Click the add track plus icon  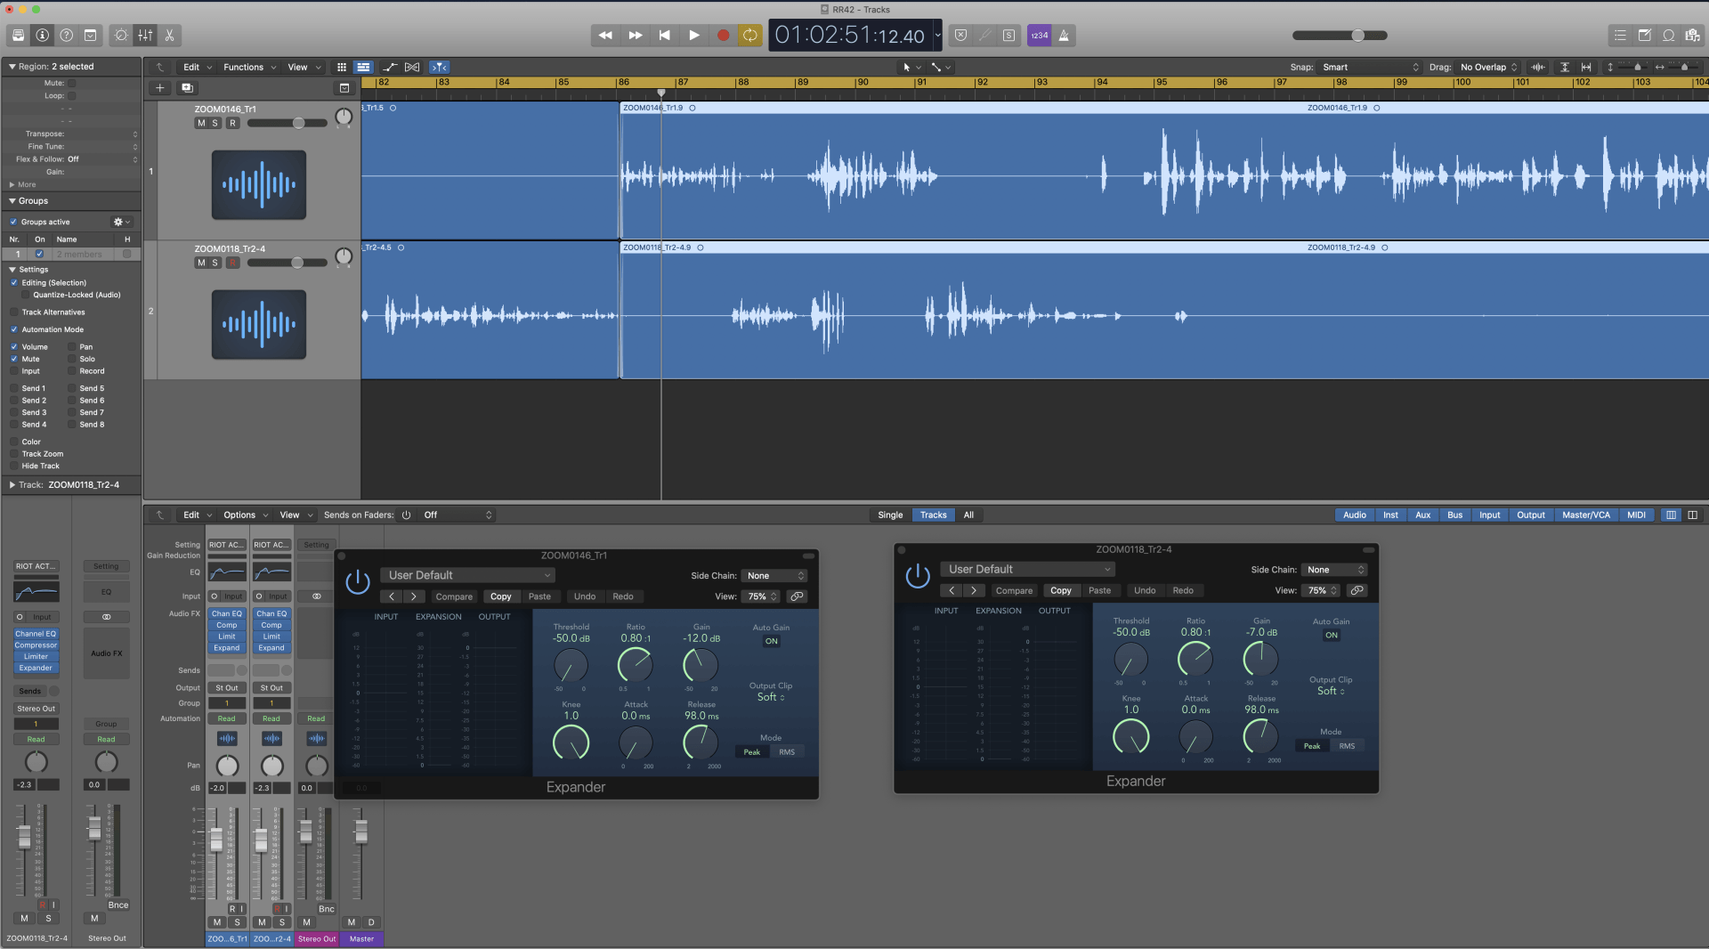click(160, 88)
